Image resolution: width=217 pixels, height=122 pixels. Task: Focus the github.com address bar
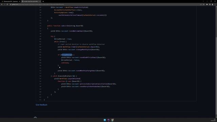pos(105,4)
